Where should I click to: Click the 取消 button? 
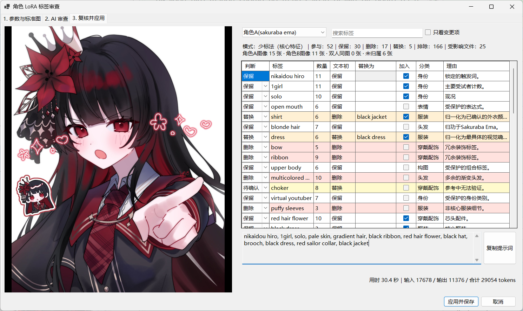498,302
